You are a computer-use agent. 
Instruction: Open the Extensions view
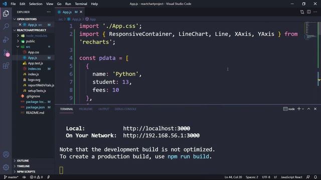tap(6, 65)
